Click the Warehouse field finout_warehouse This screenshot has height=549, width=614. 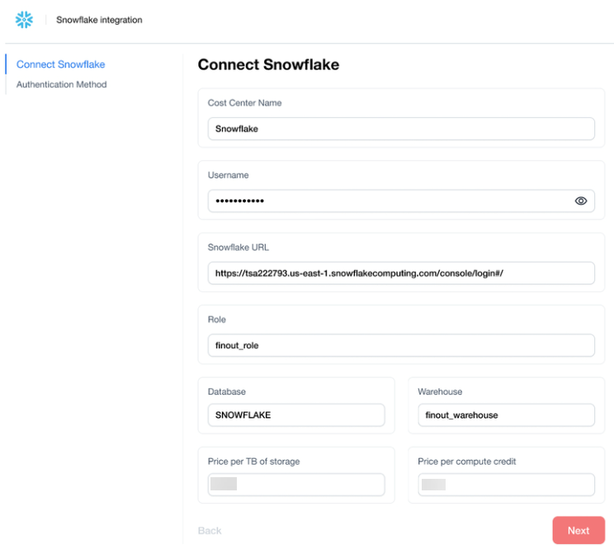(505, 414)
